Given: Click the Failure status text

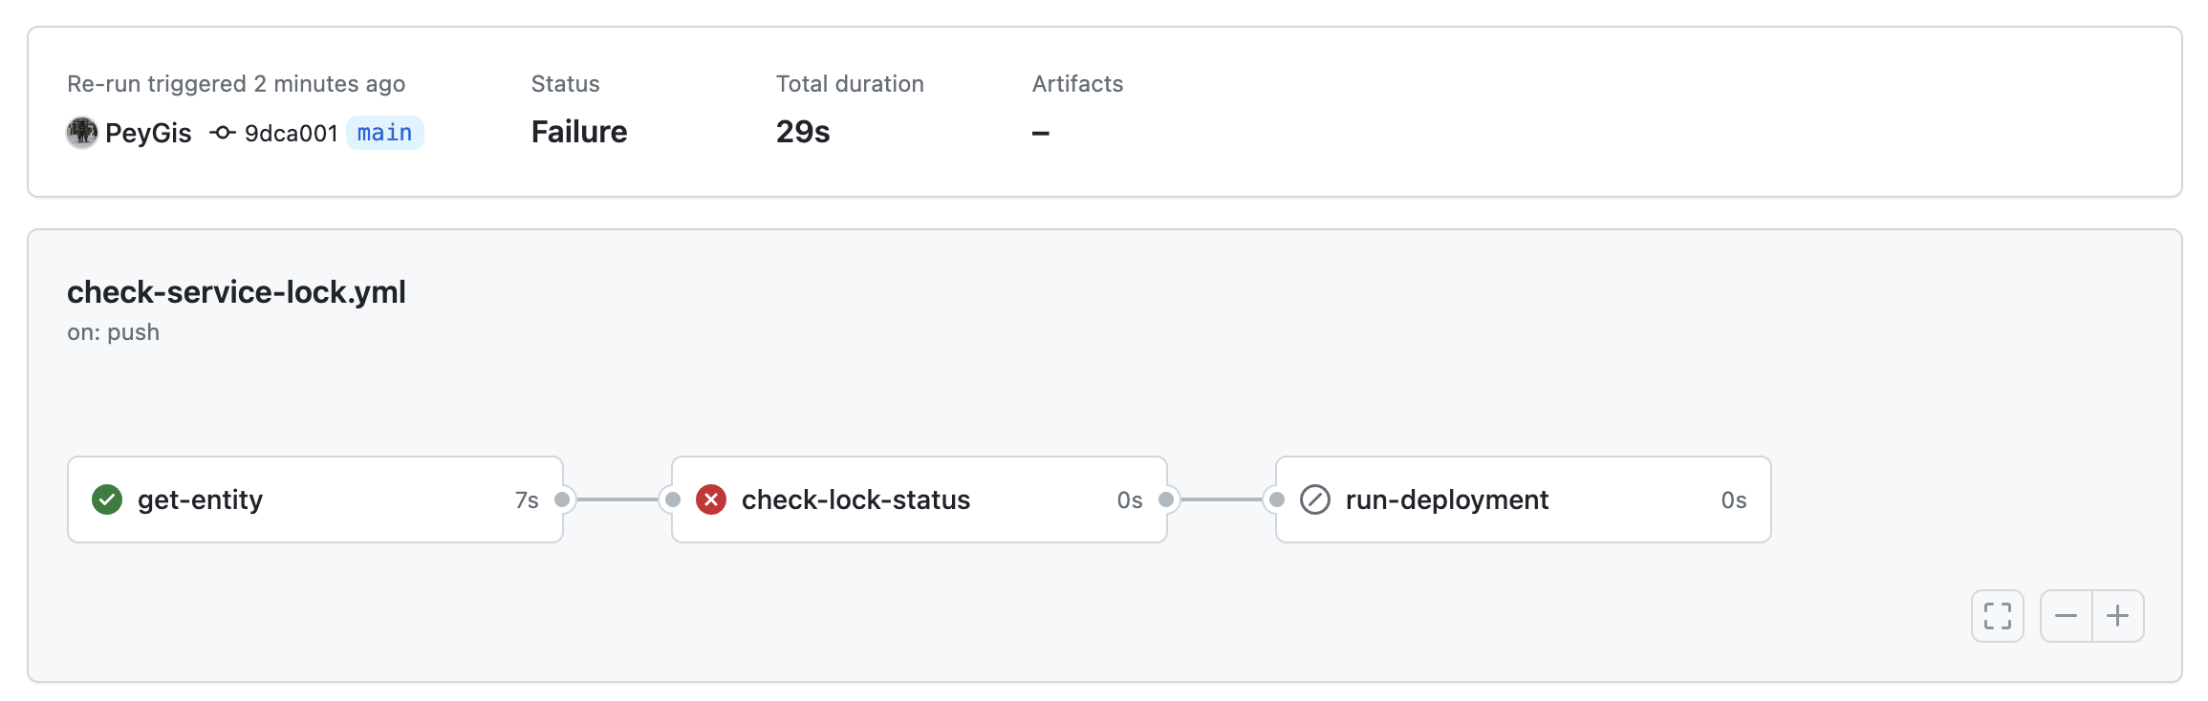Looking at the screenshot, I should pos(579,132).
